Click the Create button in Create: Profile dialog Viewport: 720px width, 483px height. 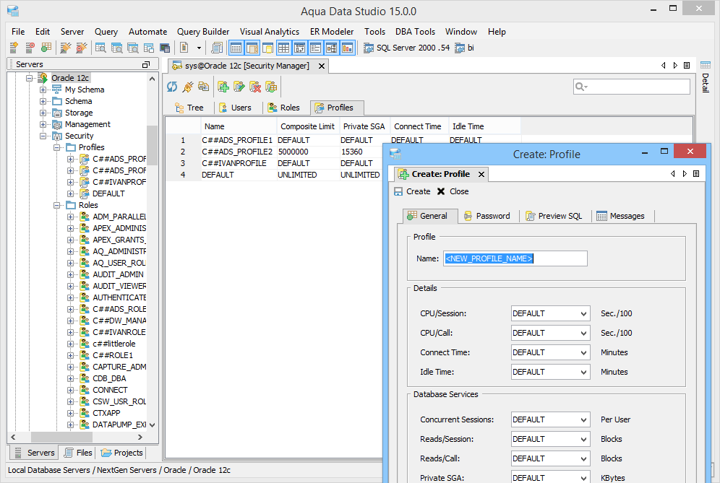(412, 192)
